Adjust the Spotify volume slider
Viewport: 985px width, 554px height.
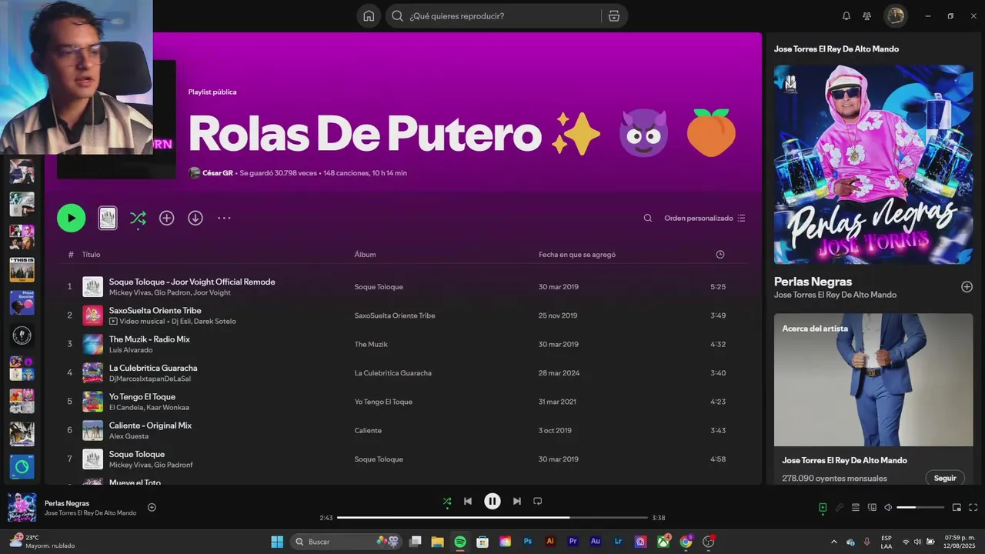920,507
